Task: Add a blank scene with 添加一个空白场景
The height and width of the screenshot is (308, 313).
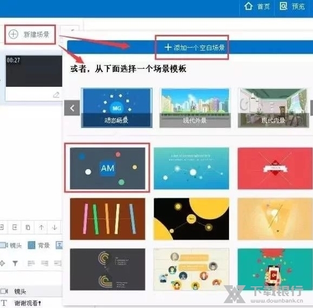Action: 195,48
